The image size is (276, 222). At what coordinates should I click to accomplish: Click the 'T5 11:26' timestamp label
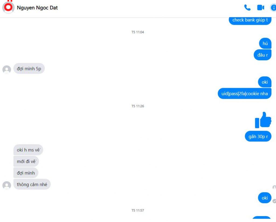coord(138,106)
